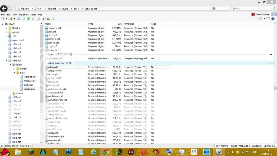The image size is (277, 156).
Task: Open Google Chrome from the taskbar
Action: 106,152
